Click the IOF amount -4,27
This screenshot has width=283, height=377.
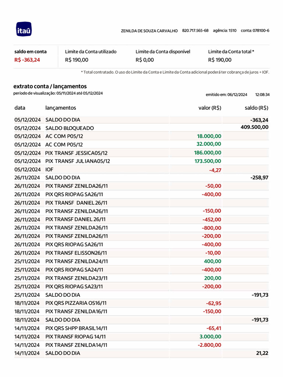click(215, 170)
